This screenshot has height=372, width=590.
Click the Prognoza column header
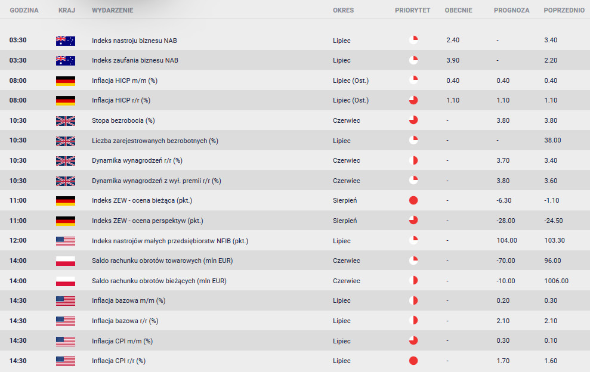511,11
